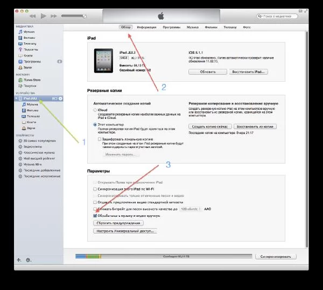Click the Восстановить iPad button
The height and width of the screenshot is (290, 323).
pos(248,72)
